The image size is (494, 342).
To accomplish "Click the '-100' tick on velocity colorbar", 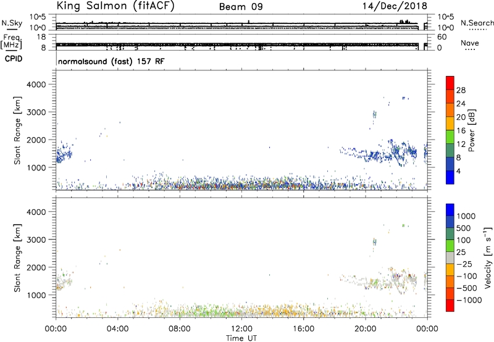I will coord(467,276).
